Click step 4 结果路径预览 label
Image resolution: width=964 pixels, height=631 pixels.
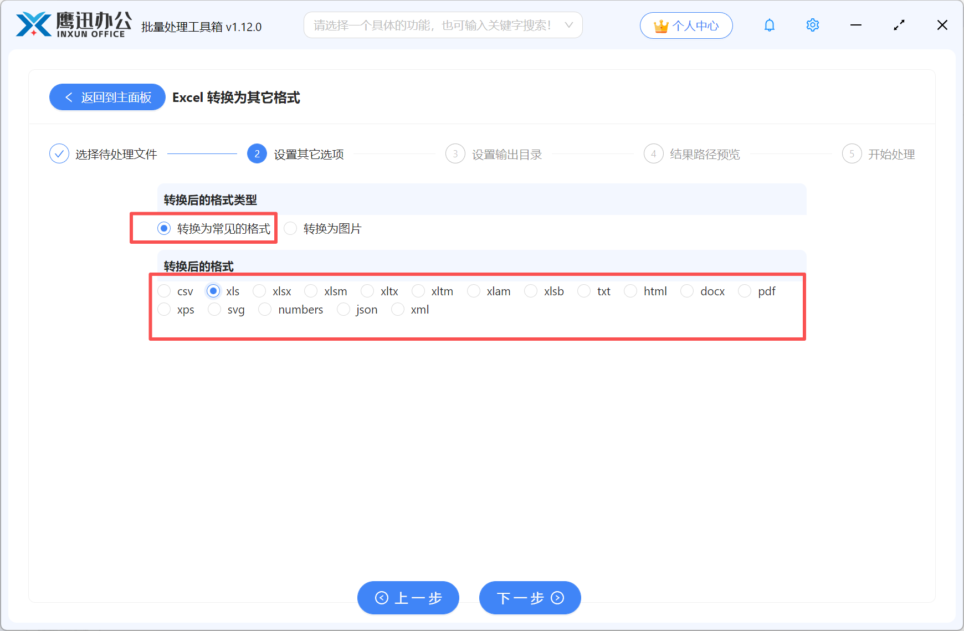click(x=704, y=154)
